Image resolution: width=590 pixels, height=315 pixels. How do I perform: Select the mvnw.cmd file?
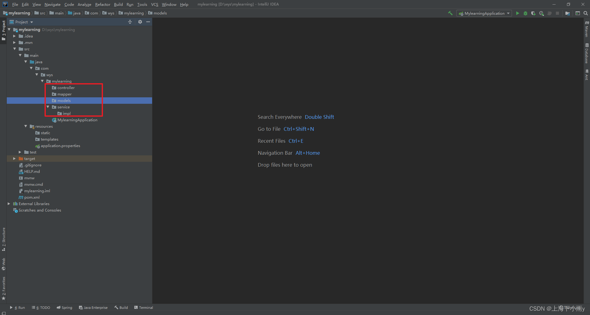(x=31, y=185)
